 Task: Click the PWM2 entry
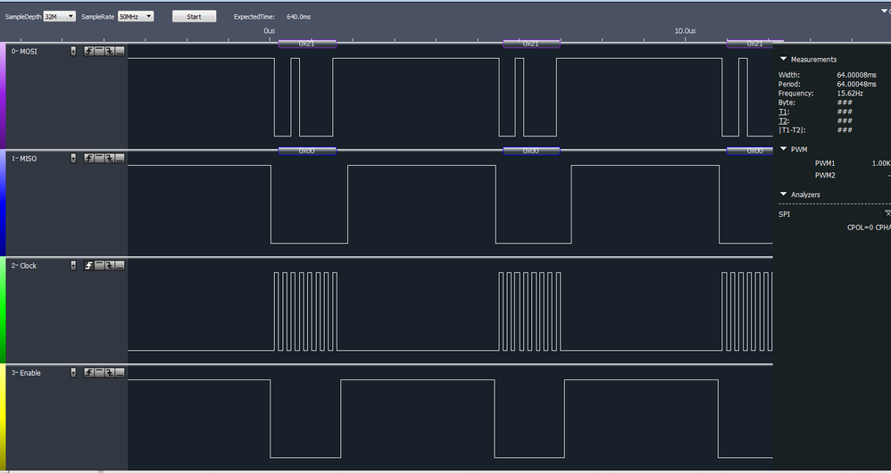point(825,176)
